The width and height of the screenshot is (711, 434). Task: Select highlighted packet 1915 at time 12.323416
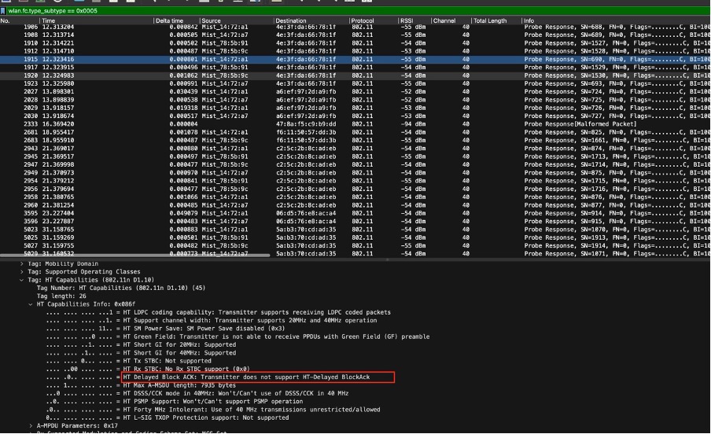pyautogui.click(x=355, y=60)
